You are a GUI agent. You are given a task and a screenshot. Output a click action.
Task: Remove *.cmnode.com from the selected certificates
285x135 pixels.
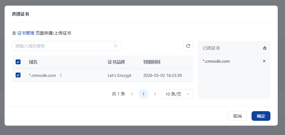click(x=264, y=61)
